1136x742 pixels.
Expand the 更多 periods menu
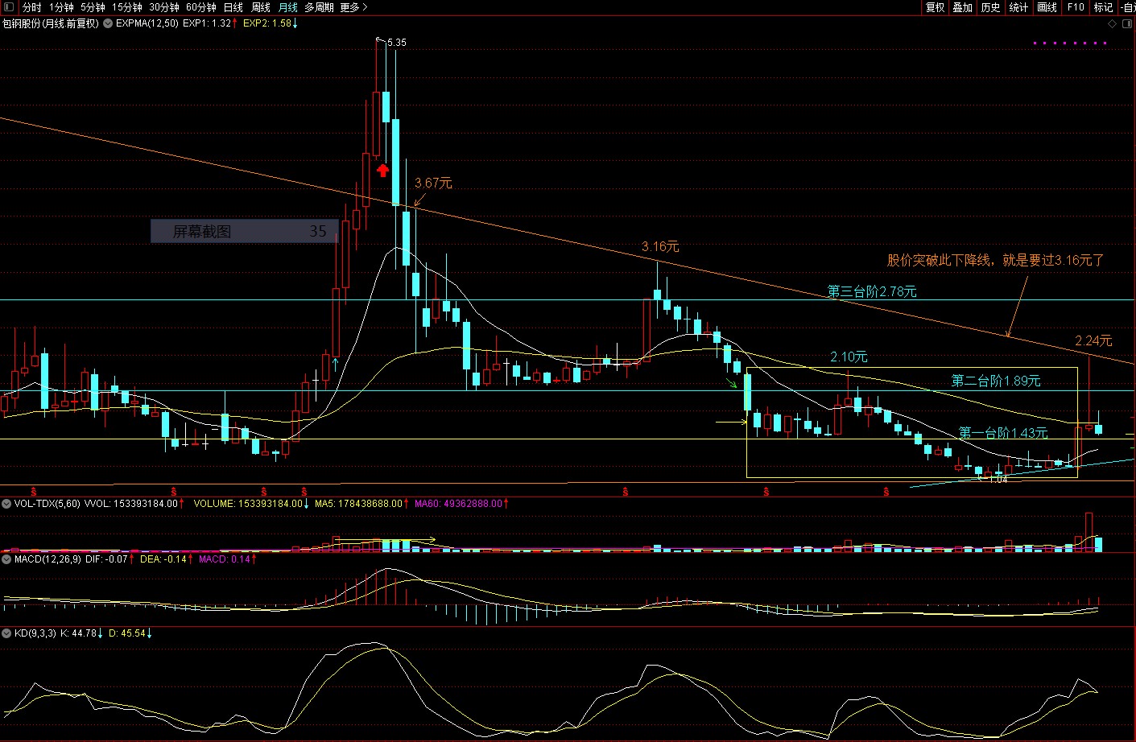click(x=353, y=7)
